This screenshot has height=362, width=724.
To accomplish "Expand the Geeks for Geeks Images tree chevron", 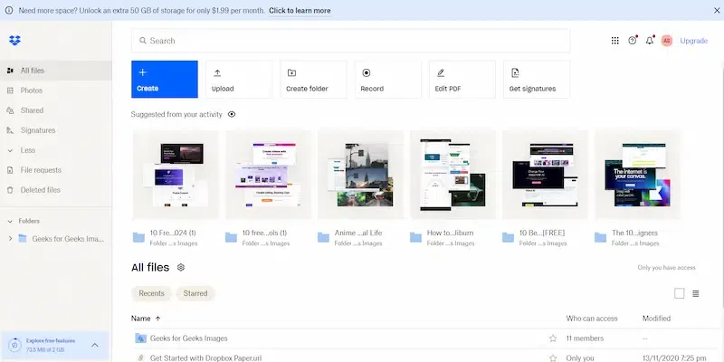I will point(10,239).
